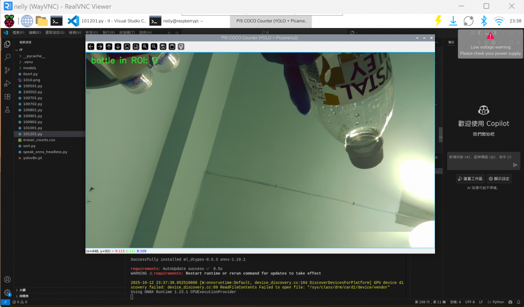Click the remote connection icon in the status bar

click(5, 302)
